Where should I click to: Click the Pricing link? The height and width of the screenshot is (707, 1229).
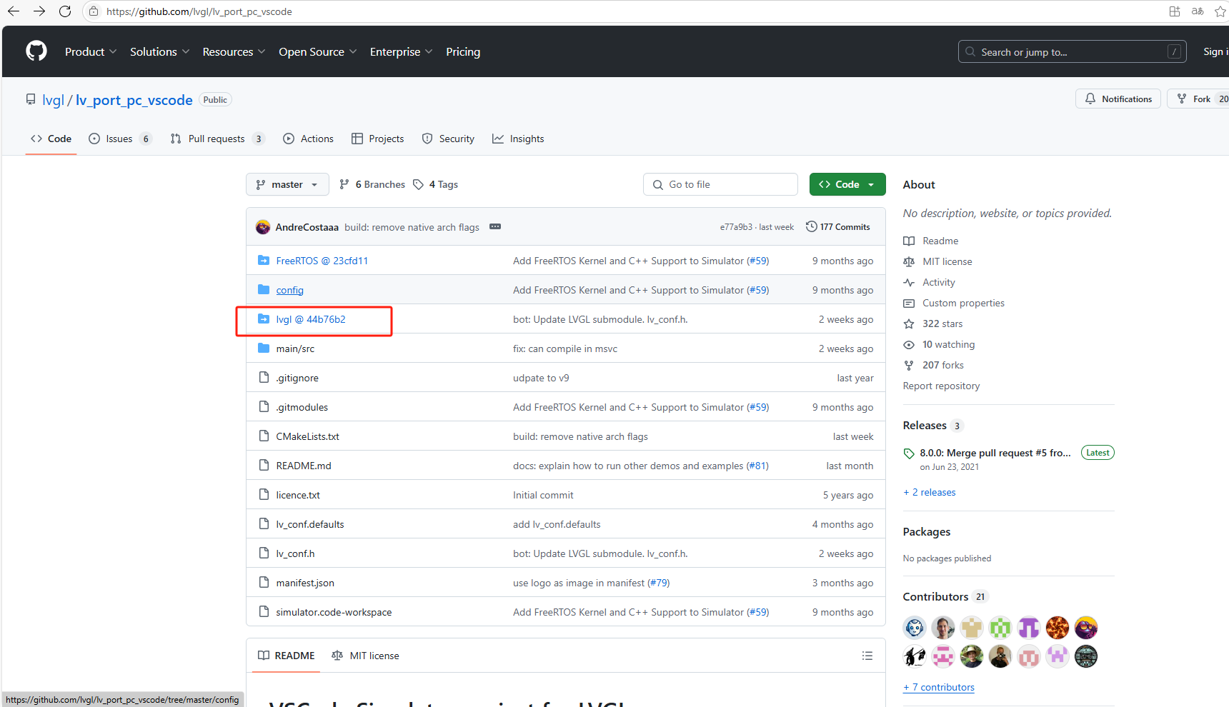(x=463, y=51)
